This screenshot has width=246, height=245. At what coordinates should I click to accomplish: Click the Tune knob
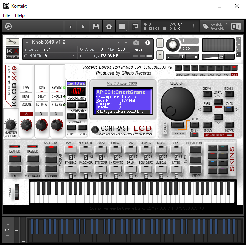(x=173, y=45)
